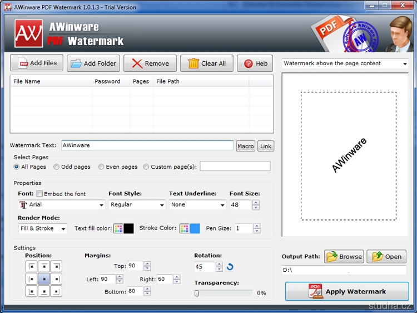This screenshot has width=417, height=313.
Task: Click the Transparency slider handle
Action: point(197,293)
